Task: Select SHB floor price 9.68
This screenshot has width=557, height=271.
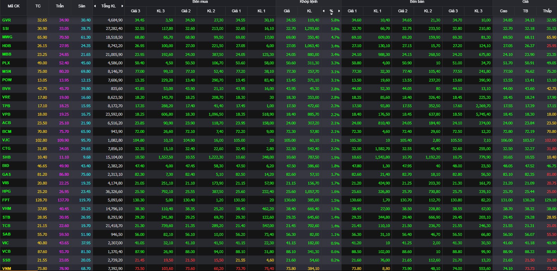Action: coord(87,157)
